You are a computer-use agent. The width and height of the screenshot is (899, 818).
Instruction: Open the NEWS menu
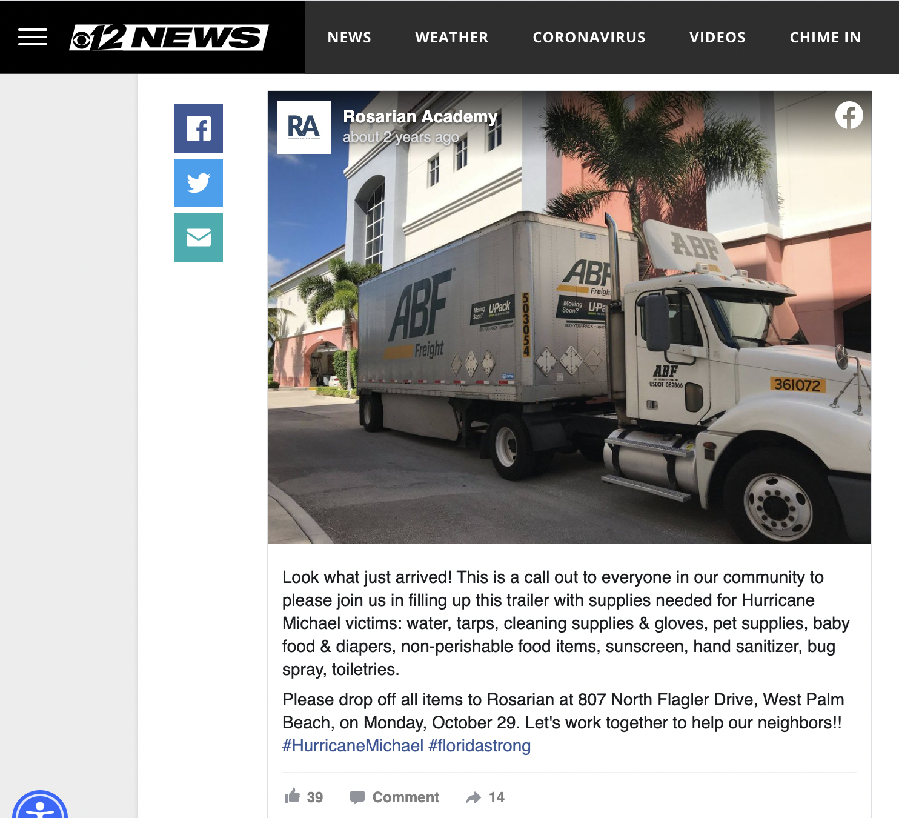(x=350, y=38)
